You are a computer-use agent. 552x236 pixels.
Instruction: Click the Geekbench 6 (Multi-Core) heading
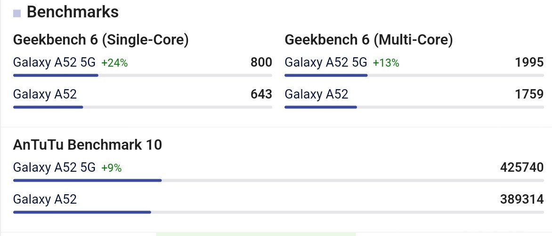369,40
